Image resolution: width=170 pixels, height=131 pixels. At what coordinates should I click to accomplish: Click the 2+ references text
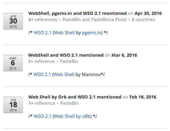(43, 20)
